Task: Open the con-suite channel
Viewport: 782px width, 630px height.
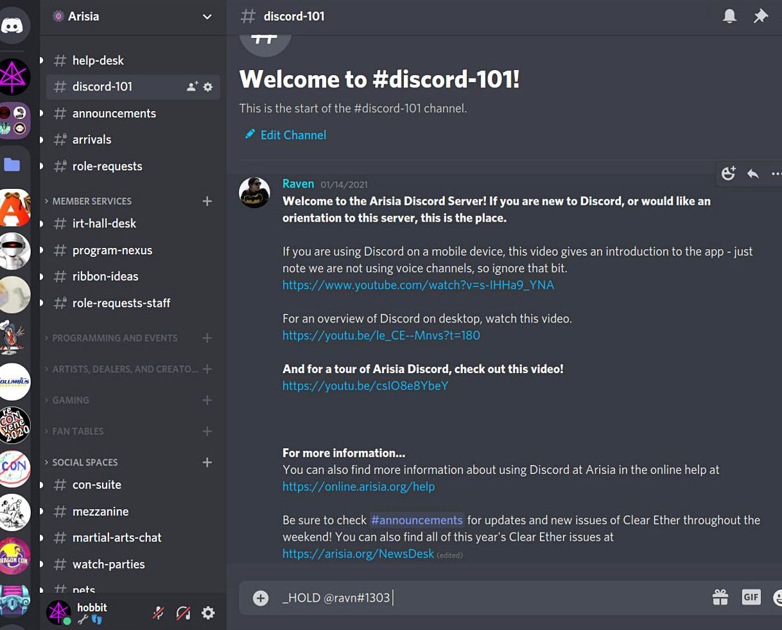Action: (x=97, y=485)
